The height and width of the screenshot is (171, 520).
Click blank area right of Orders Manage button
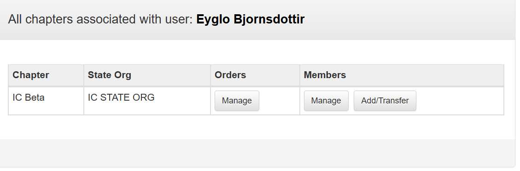click(279, 101)
